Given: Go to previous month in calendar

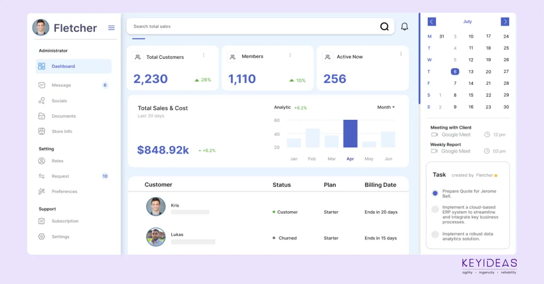Looking at the screenshot, I should [x=432, y=22].
